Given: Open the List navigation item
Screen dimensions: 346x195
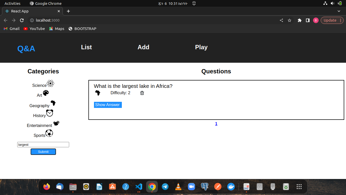Looking at the screenshot, I should (x=86, y=47).
